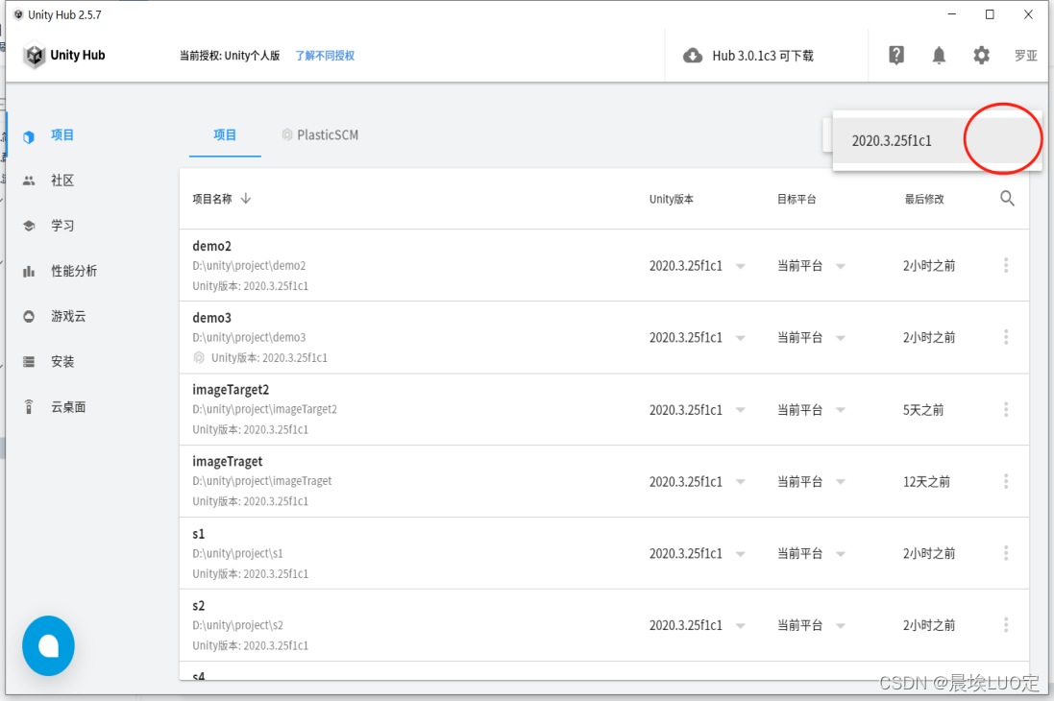Image resolution: width=1054 pixels, height=701 pixels.
Task: Click 当前授权: Unity个人版 text
Action: (x=230, y=56)
